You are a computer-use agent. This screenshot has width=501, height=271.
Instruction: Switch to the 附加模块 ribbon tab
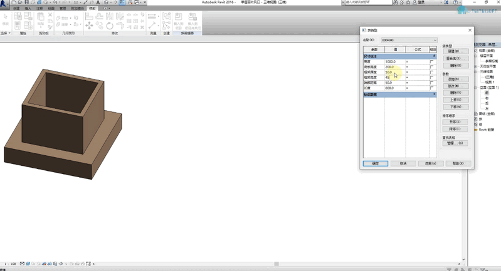[x=77, y=8]
